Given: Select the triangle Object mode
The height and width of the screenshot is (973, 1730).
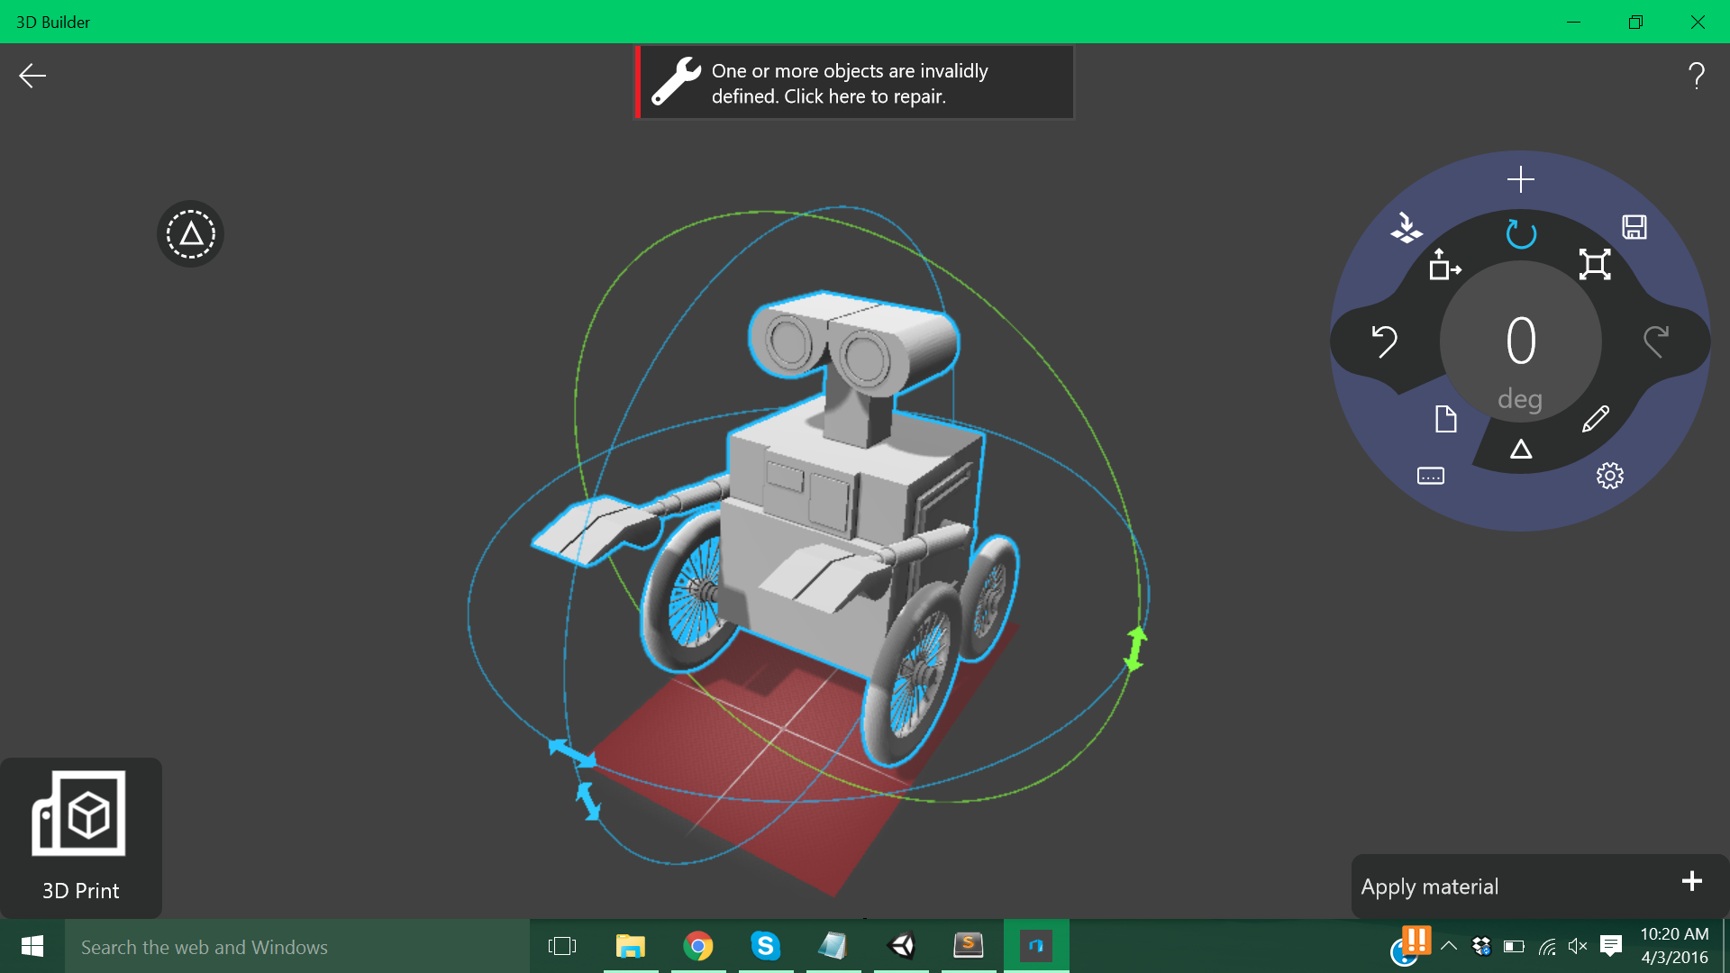Looking at the screenshot, I should (x=1521, y=450).
